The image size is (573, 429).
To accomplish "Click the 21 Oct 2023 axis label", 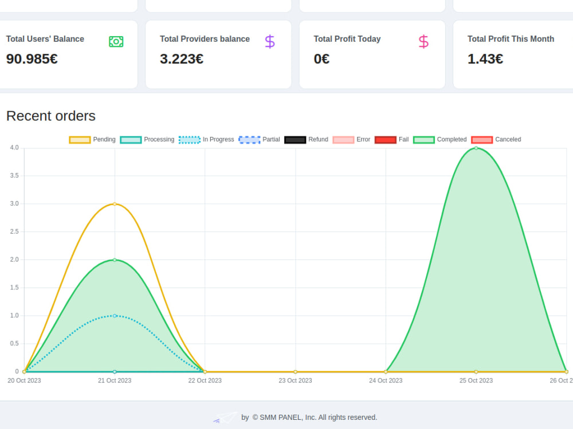I will pyautogui.click(x=115, y=380).
